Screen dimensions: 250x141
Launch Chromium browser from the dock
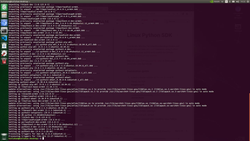[x=4, y=23]
